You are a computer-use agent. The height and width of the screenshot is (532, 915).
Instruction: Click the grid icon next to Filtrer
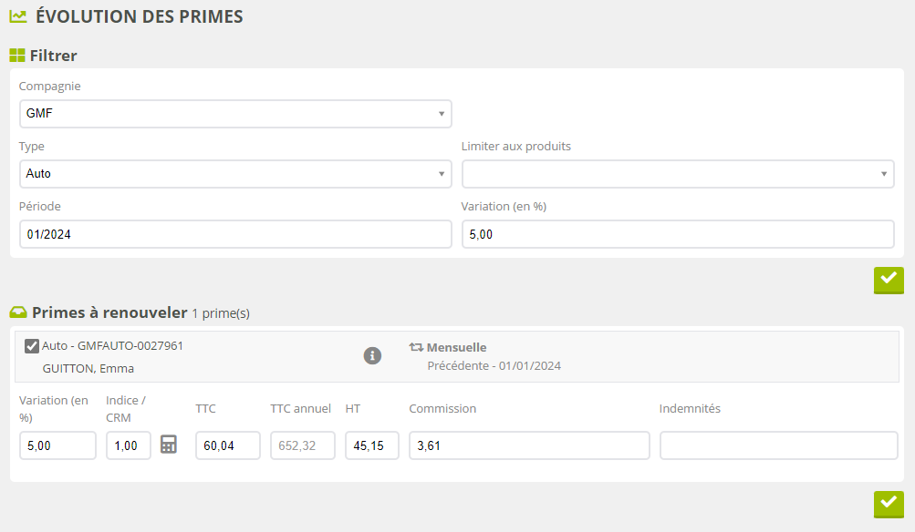16,56
